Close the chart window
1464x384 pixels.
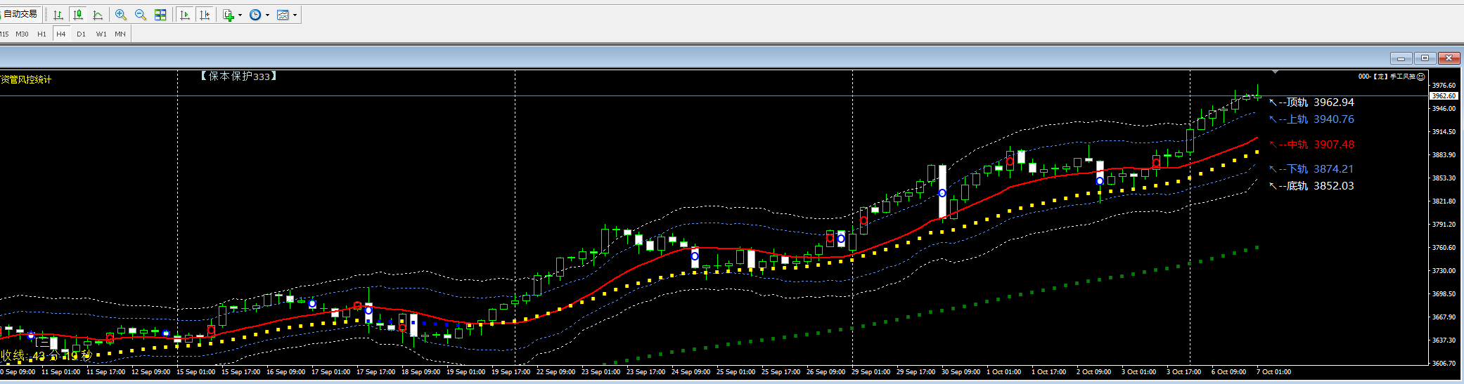coord(1449,58)
